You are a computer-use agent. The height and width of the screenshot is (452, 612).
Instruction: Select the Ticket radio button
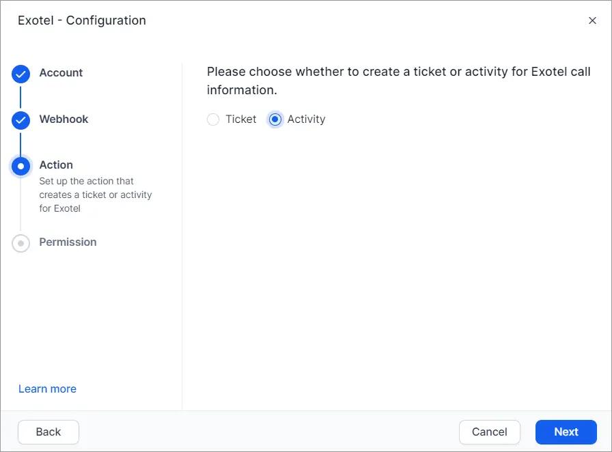[213, 119]
